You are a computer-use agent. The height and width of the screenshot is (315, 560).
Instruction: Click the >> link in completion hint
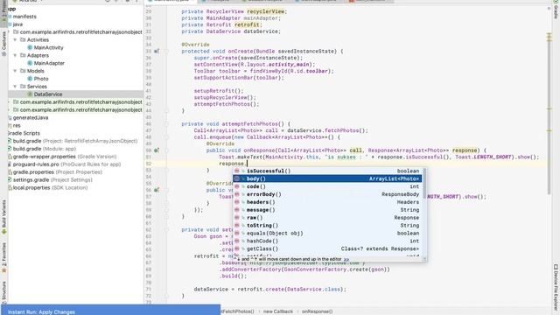coord(346,259)
